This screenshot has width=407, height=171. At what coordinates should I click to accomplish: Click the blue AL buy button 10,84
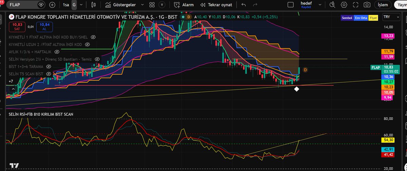pyautogui.click(x=44, y=27)
